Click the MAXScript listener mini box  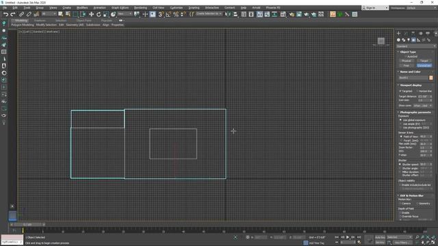coord(12,240)
